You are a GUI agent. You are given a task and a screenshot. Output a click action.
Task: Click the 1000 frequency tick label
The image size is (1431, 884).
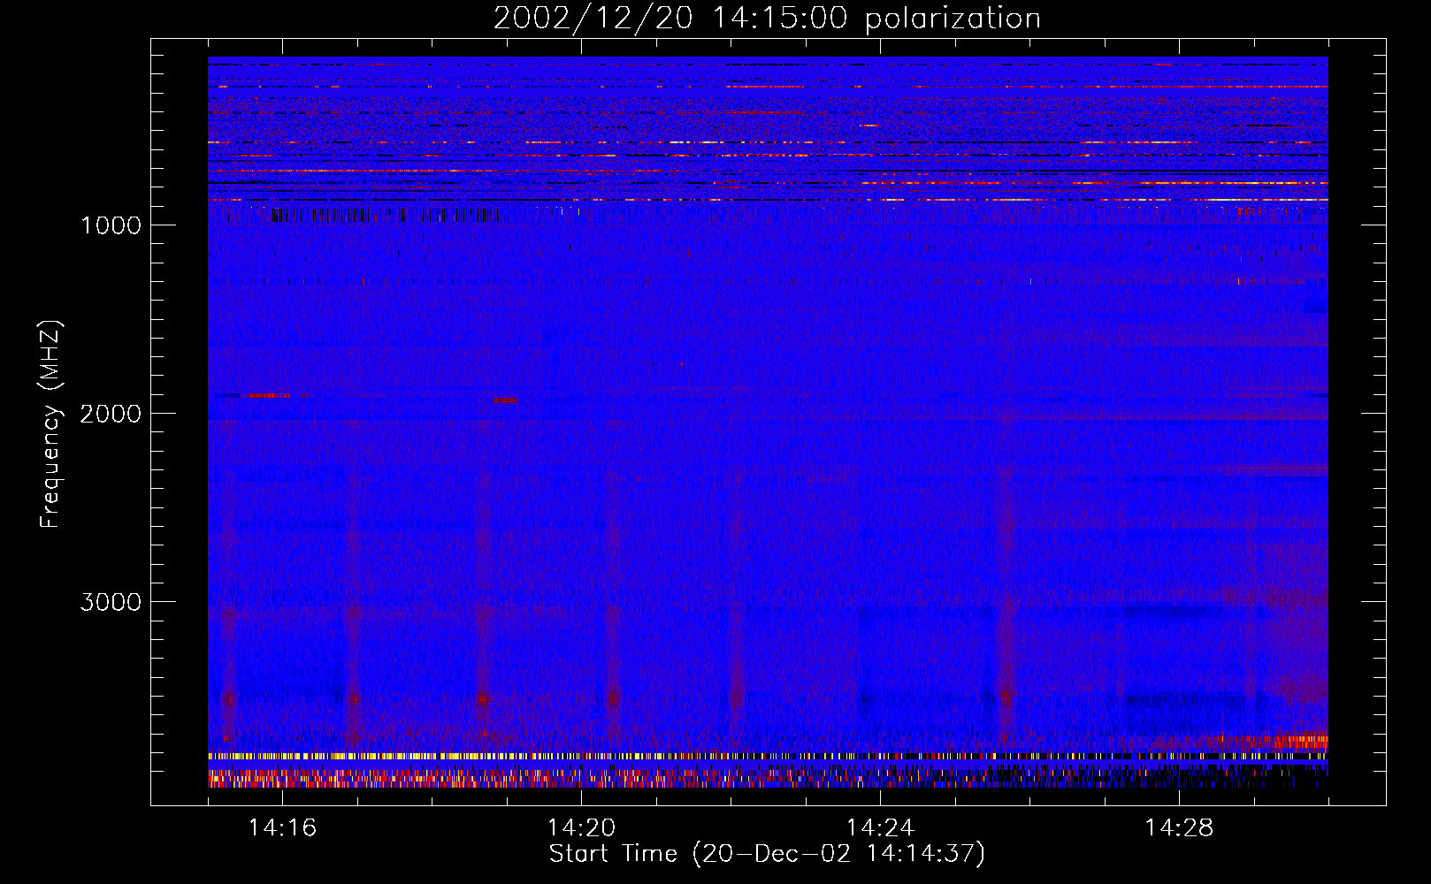(111, 225)
